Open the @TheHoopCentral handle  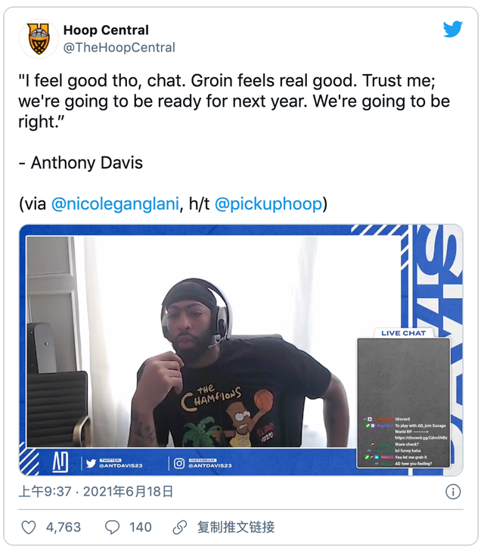(x=119, y=48)
